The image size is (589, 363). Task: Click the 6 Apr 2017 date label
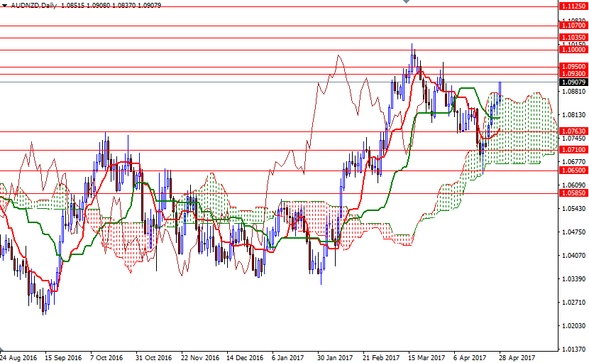(470, 357)
